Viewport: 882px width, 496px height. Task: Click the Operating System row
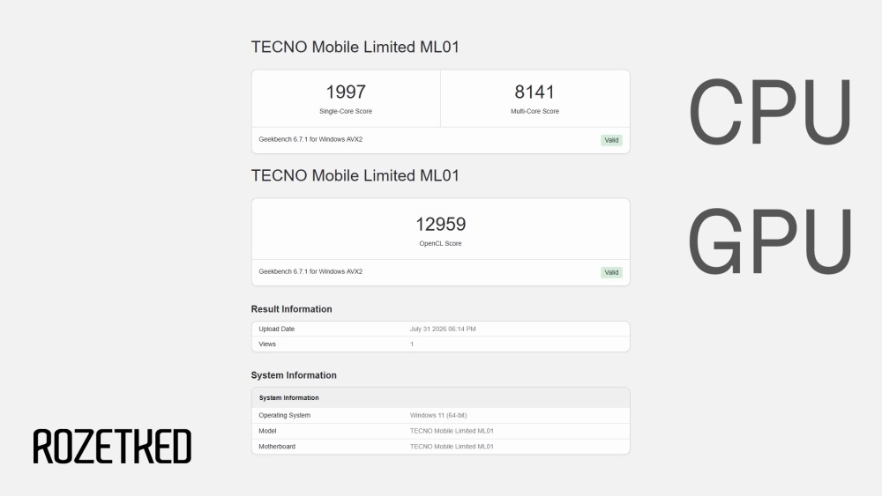[x=440, y=416]
